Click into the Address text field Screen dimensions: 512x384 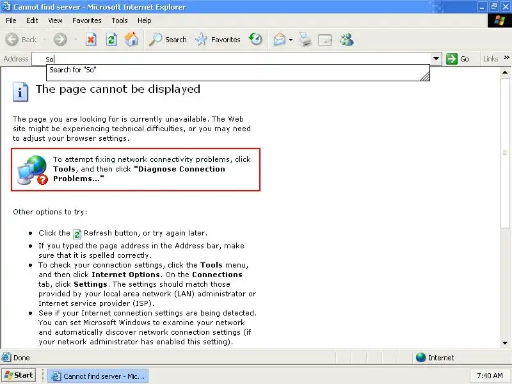[x=232, y=59]
